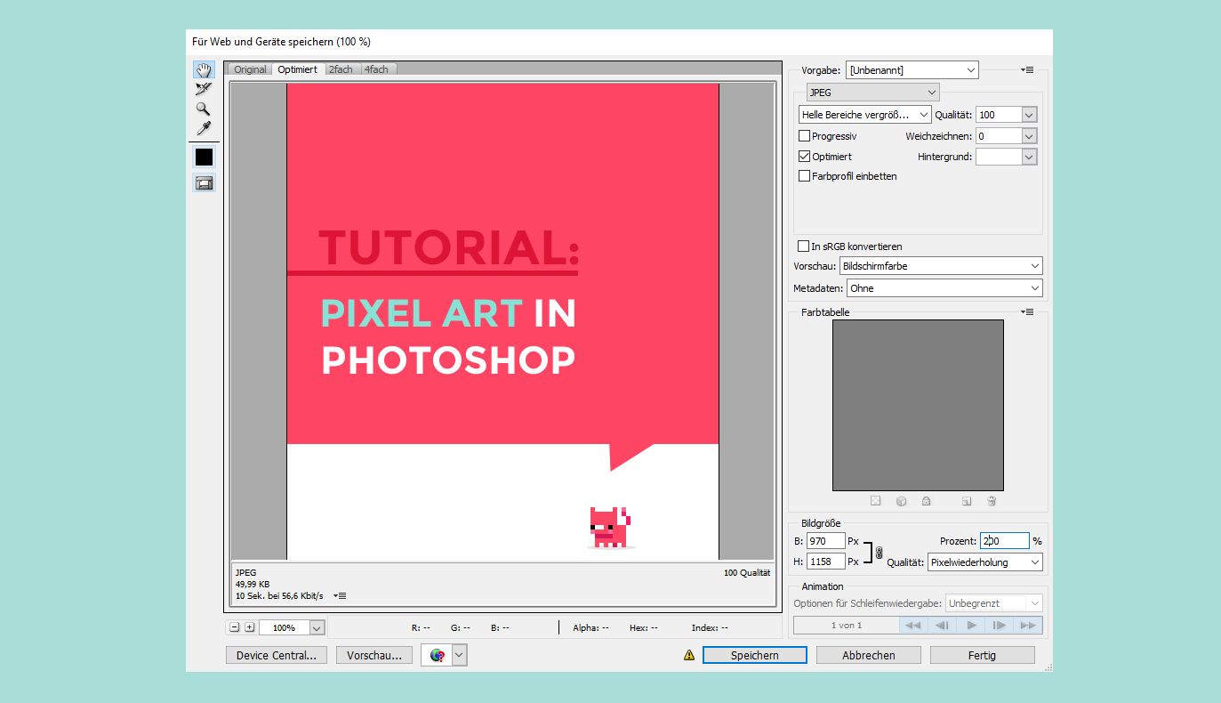Open the Vorschau Bildschirmfarbe dropdown

pos(941,266)
